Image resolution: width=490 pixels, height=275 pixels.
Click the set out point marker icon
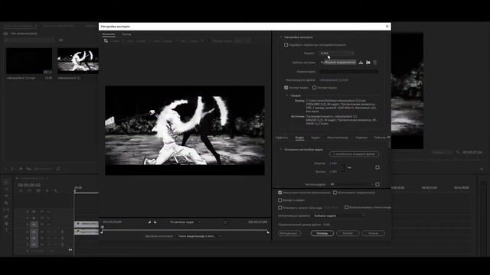tap(155, 222)
